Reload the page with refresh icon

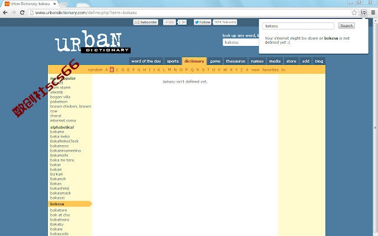pyautogui.click(x=22, y=12)
